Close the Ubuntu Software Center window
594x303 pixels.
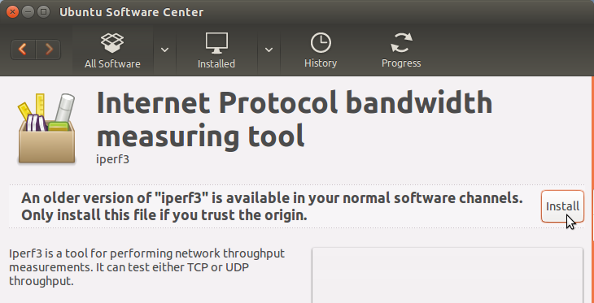click(12, 11)
